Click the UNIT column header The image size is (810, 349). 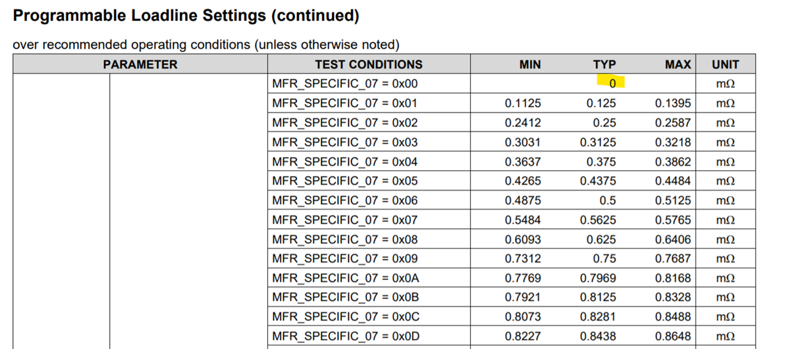(x=725, y=64)
